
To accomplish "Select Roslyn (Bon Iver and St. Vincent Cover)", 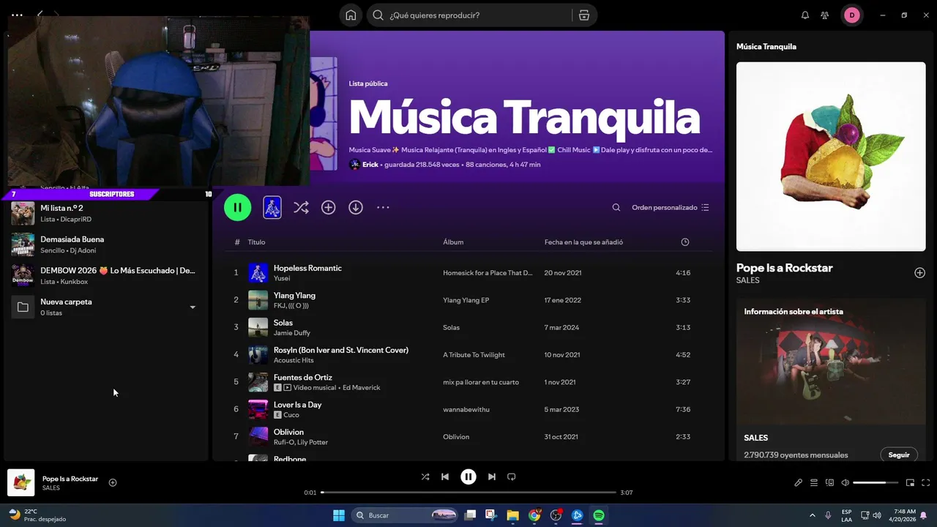I will [468, 354].
